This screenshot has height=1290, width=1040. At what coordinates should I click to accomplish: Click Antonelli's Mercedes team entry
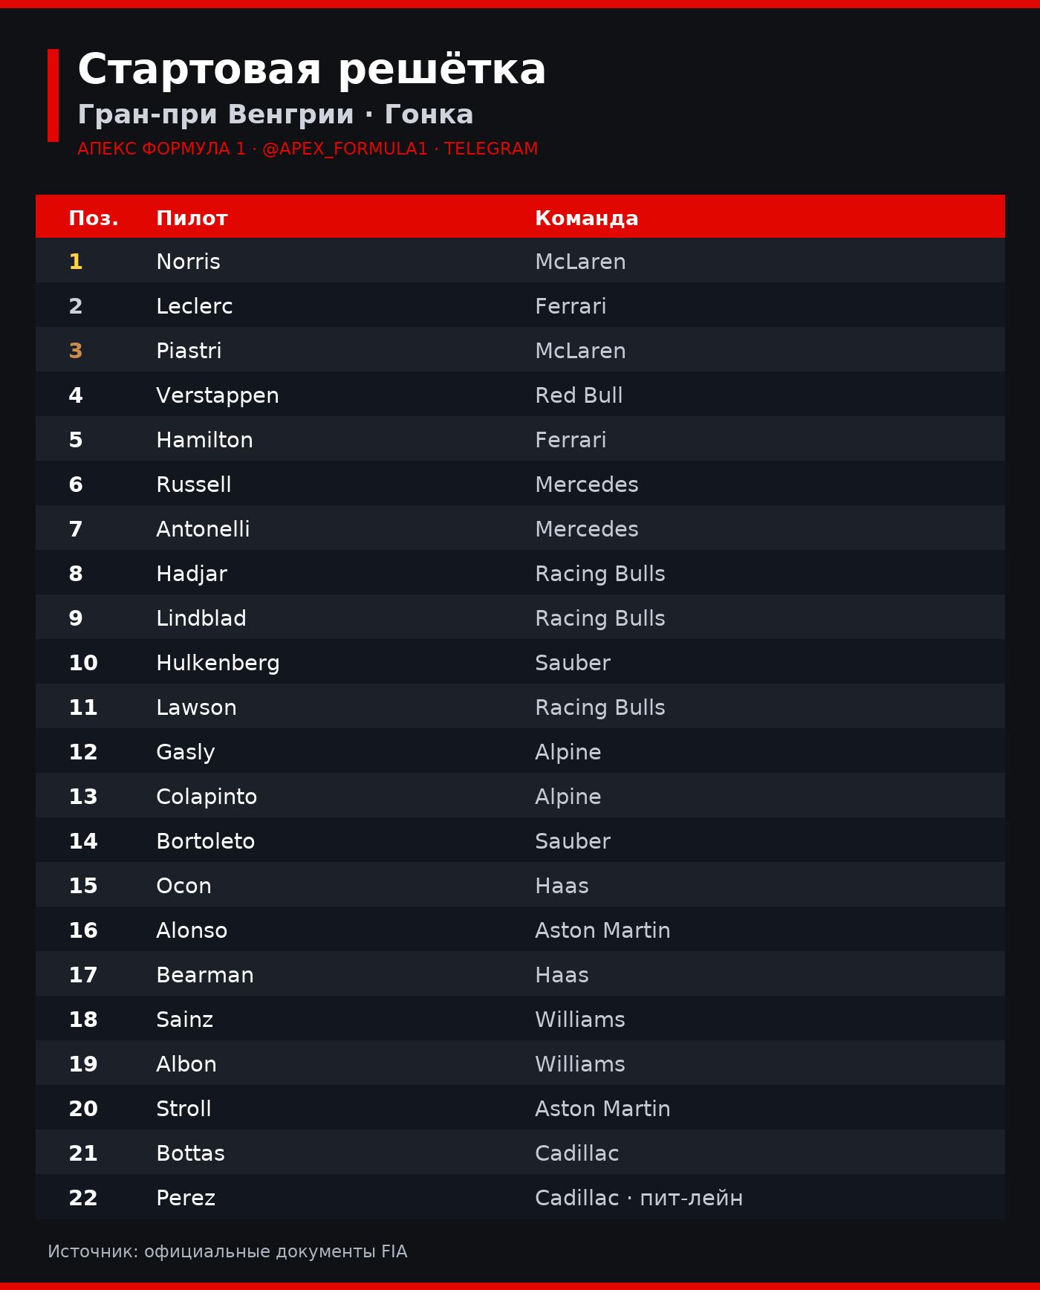(x=587, y=529)
